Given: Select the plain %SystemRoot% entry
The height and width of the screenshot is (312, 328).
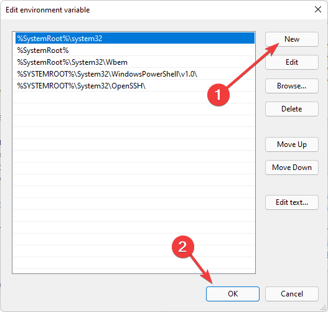Looking at the screenshot, I should [x=134, y=50].
